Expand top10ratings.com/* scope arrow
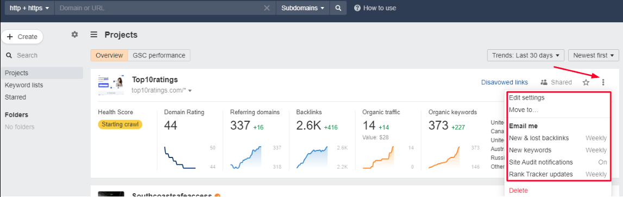The image size is (623, 197). [190, 90]
